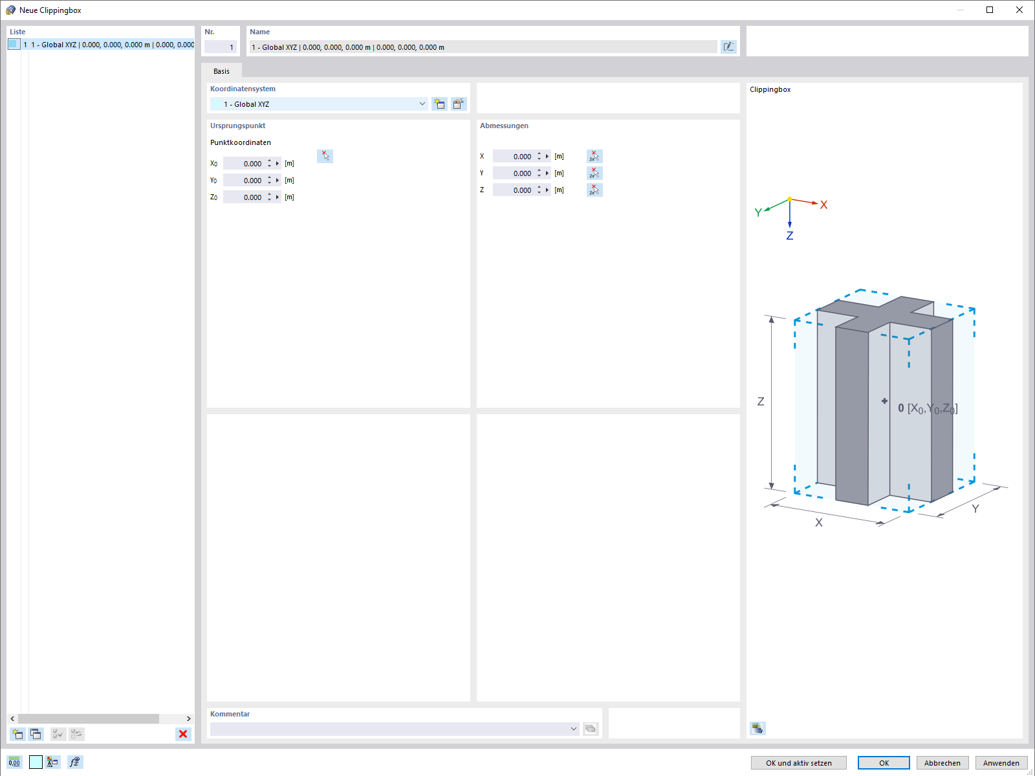Screen dimensions: 1035x776
Task: Switch to the Basis tab
Action: (x=221, y=71)
